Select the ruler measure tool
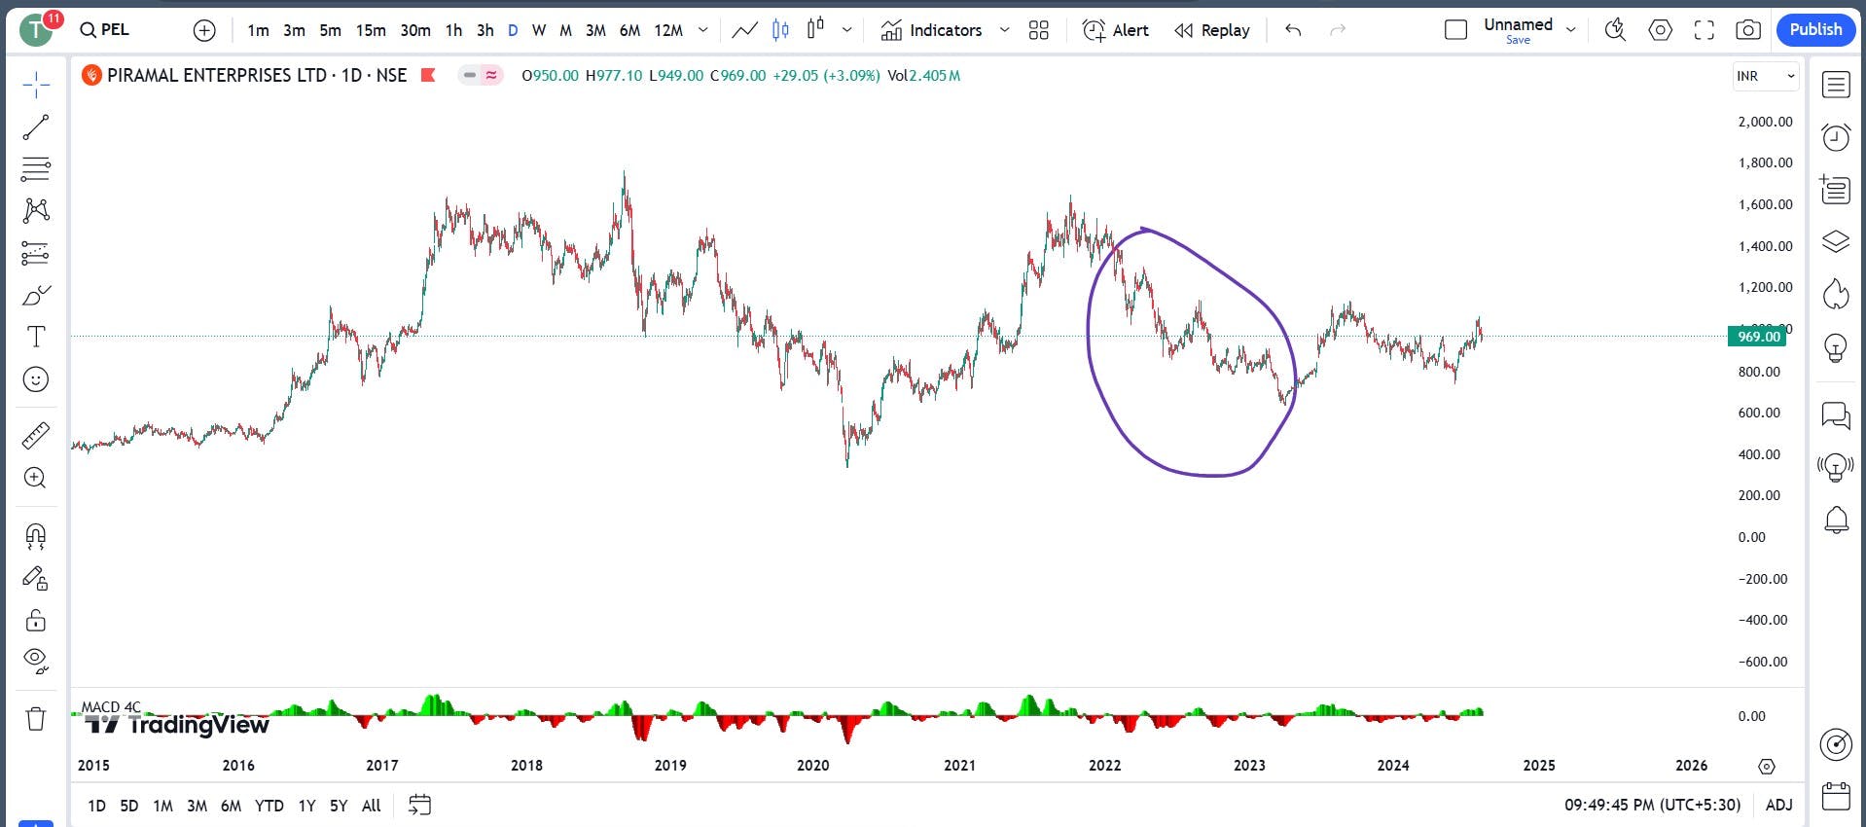This screenshot has width=1866, height=827. click(36, 435)
